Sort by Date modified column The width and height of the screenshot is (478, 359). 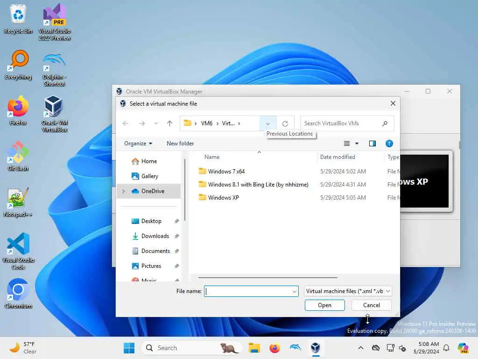pyautogui.click(x=337, y=157)
